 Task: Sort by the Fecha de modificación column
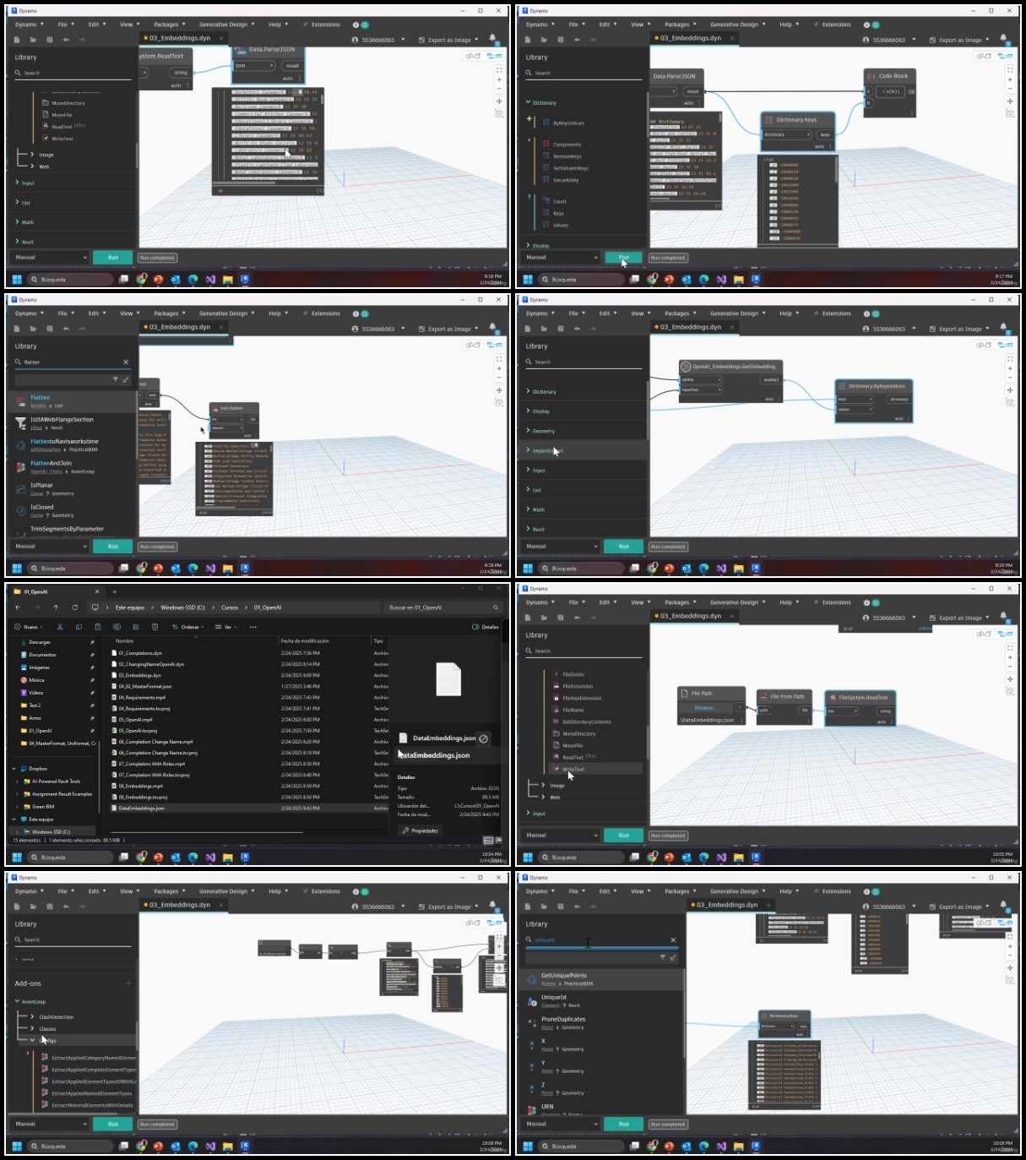click(x=305, y=641)
